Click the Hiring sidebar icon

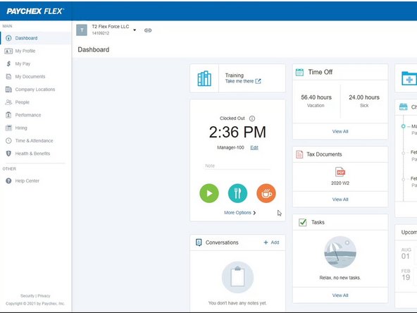[8, 128]
